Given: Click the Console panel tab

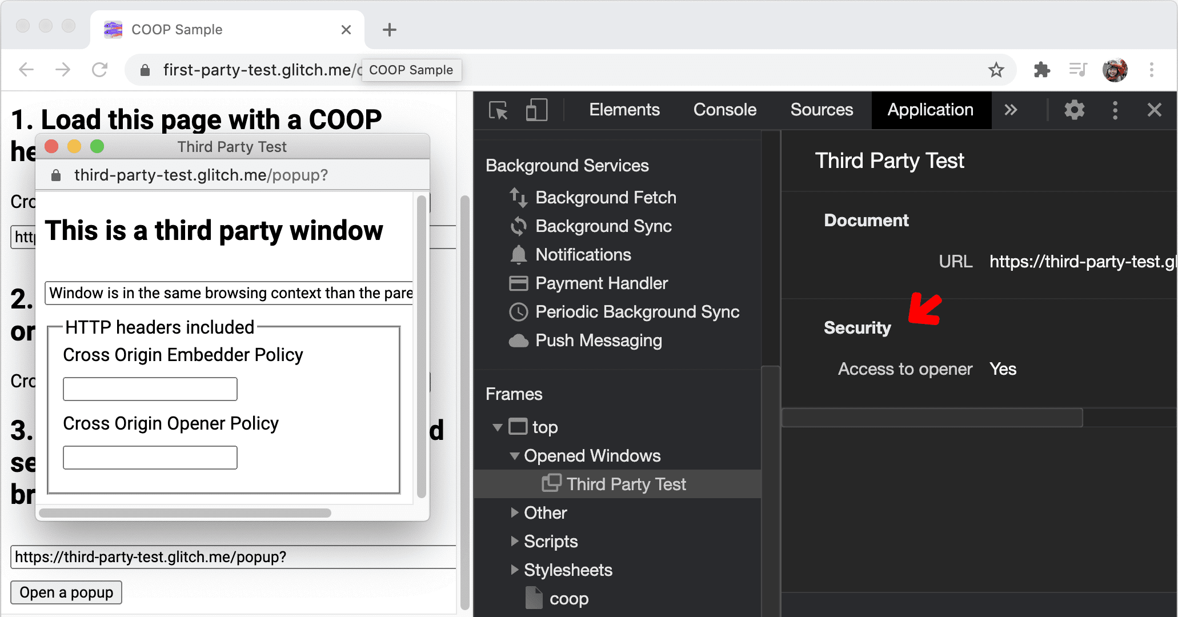Looking at the screenshot, I should tap(724, 109).
